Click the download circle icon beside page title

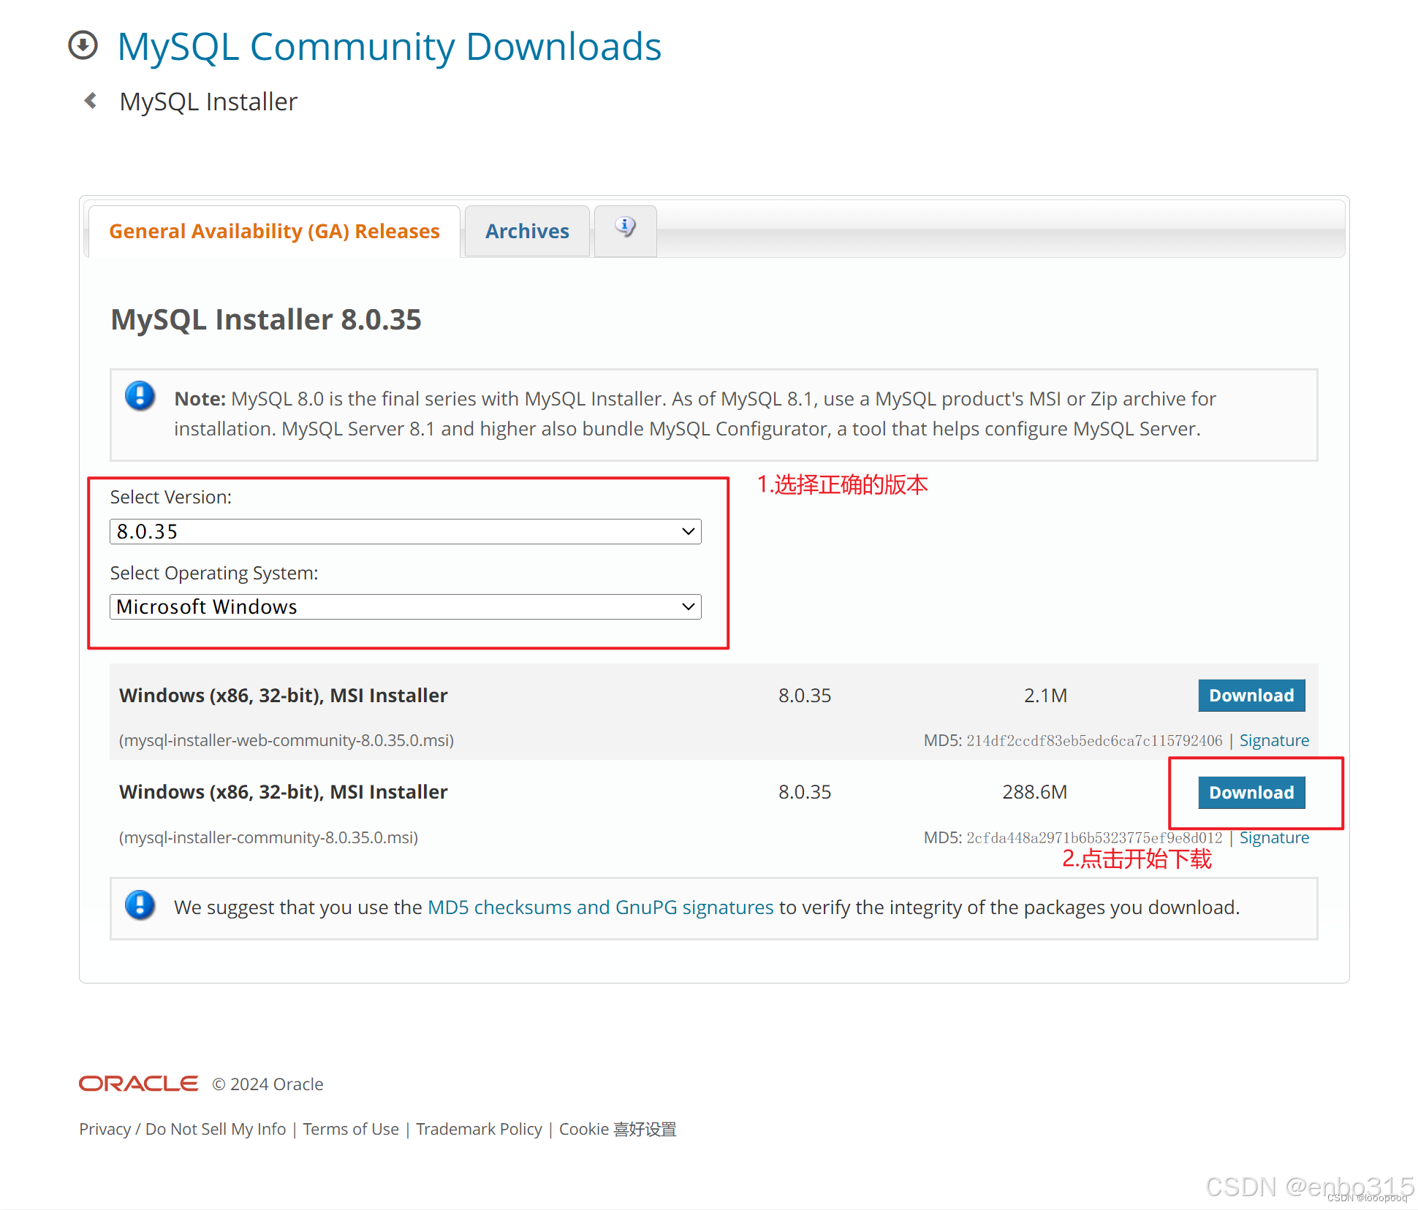83,45
